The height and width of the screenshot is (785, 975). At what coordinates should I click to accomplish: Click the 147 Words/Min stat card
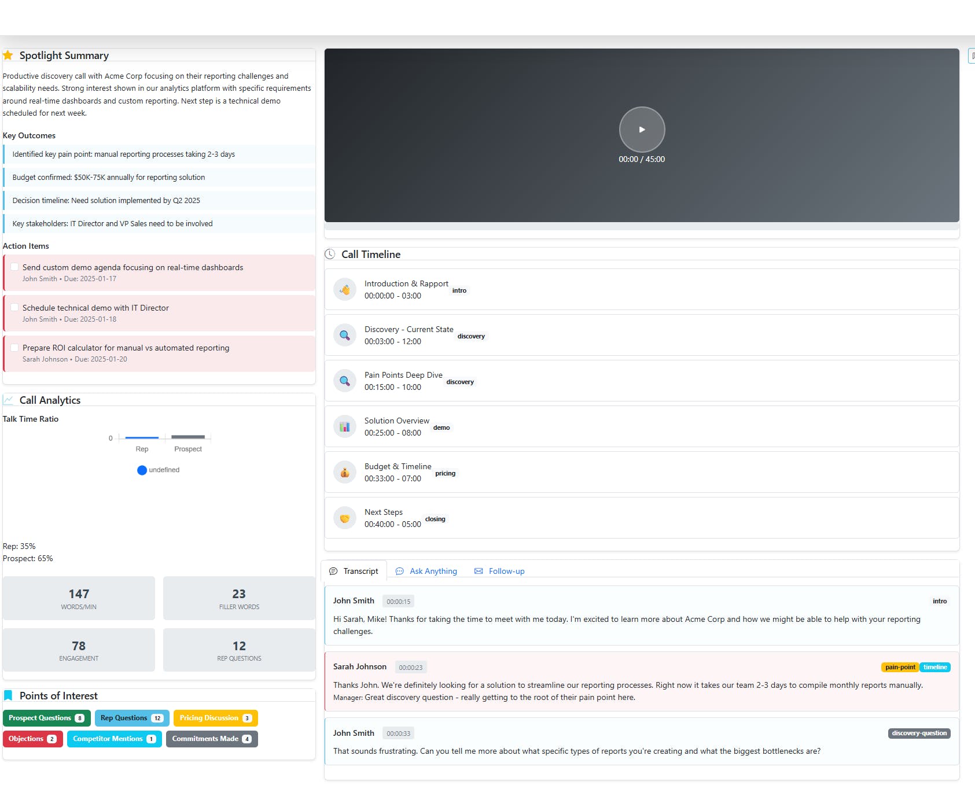[79, 598]
